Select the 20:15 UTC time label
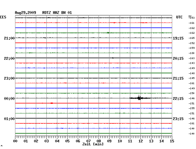The height and width of the screenshot is (149, 196). coord(178,59)
